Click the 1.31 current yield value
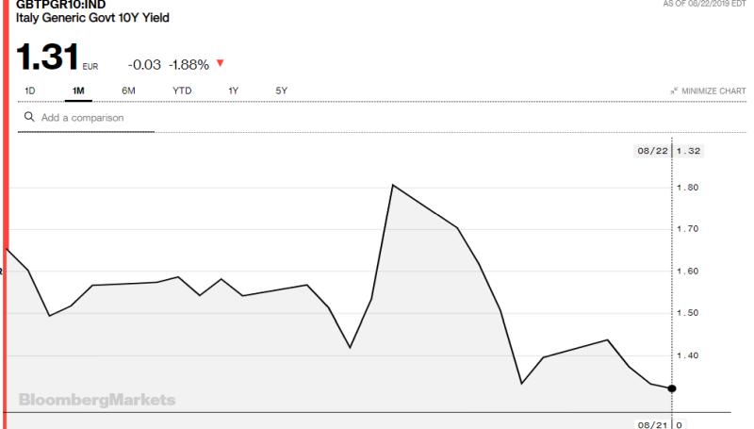 point(47,57)
